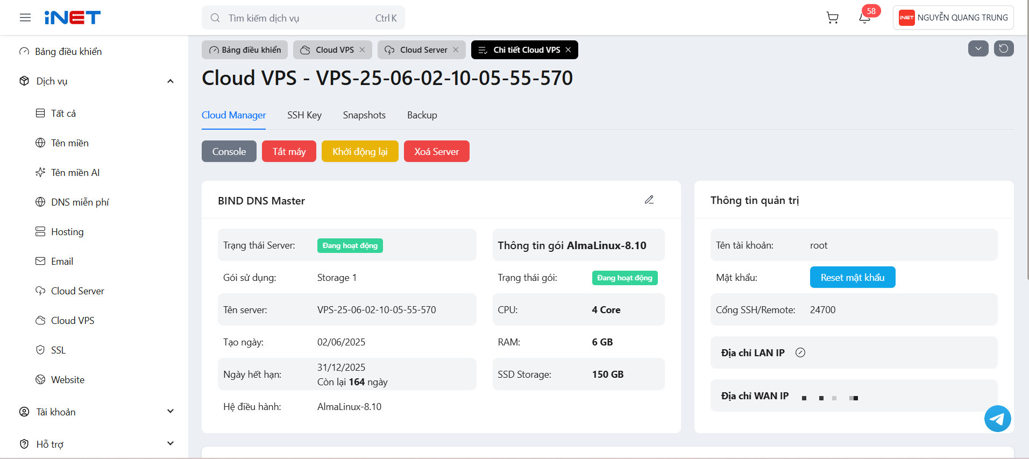Click the creation date 02/06/2025

click(x=341, y=342)
